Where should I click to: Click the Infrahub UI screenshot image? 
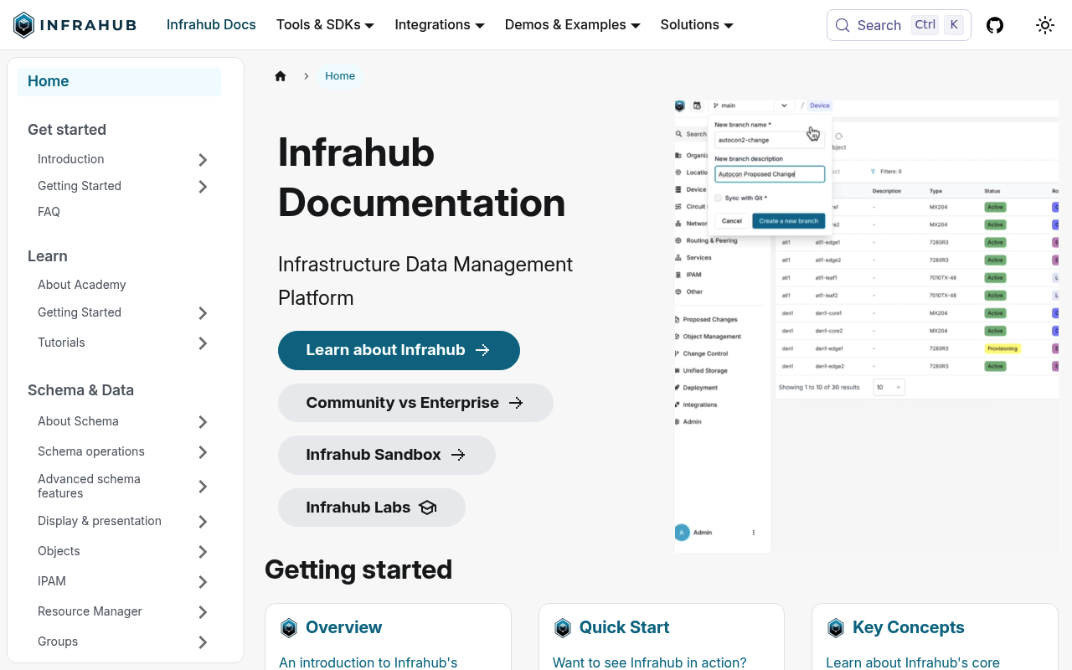click(867, 327)
